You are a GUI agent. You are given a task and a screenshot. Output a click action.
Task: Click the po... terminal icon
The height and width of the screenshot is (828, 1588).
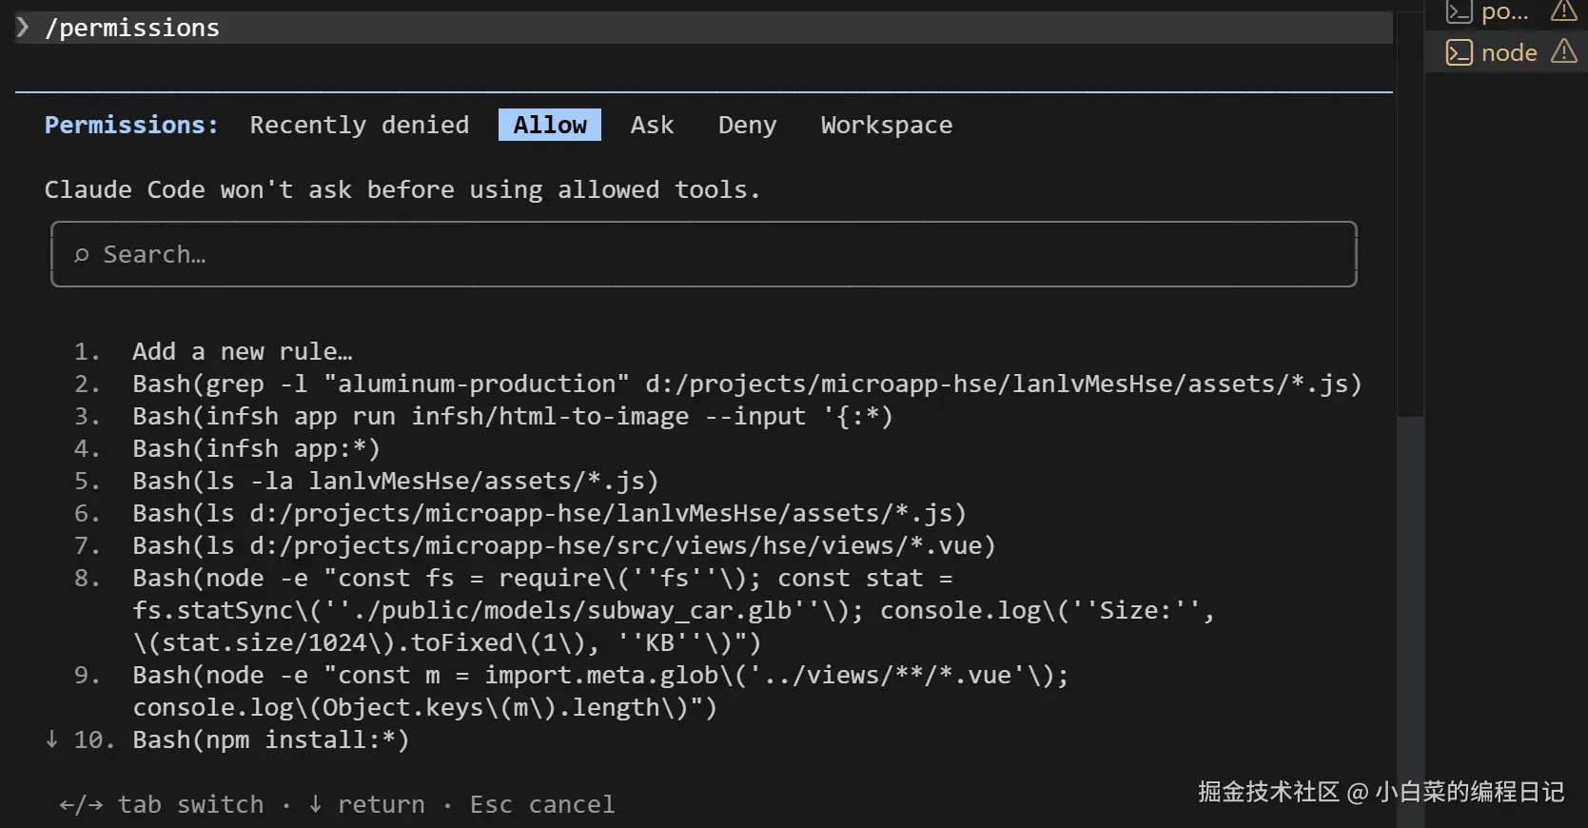(x=1459, y=11)
